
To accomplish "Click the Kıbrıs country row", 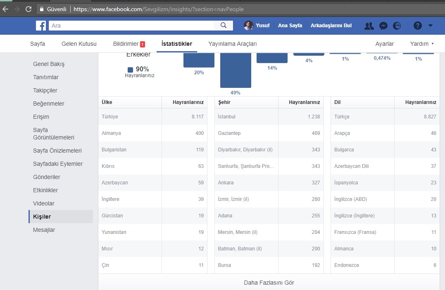I will 153,166.
